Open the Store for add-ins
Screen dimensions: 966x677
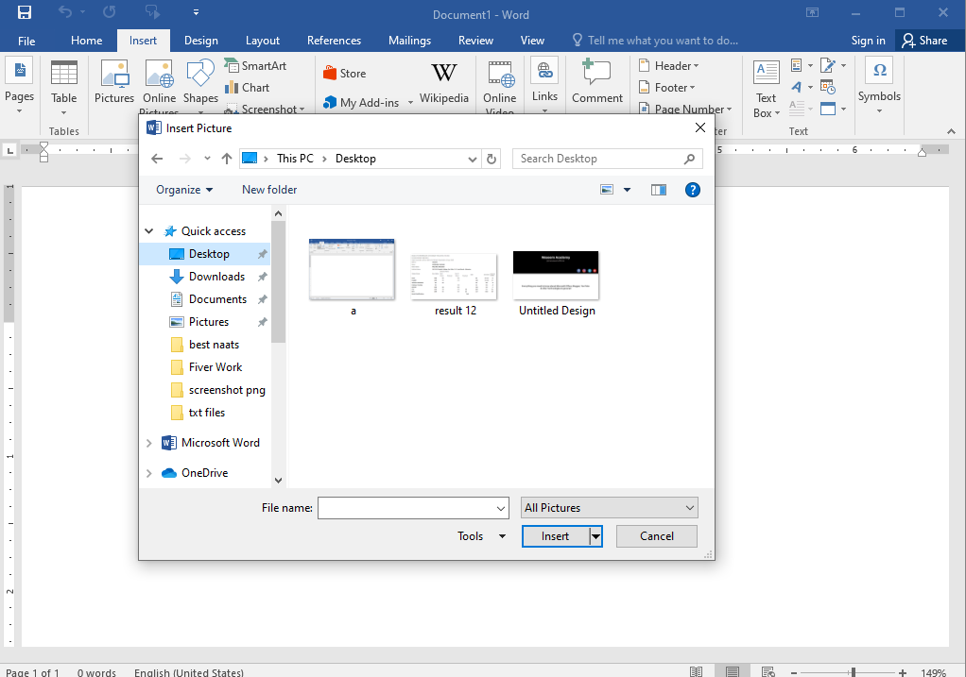point(344,71)
